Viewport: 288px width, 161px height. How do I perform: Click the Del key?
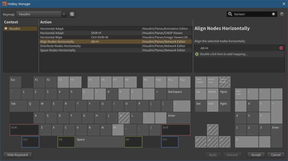click(x=201, y=106)
